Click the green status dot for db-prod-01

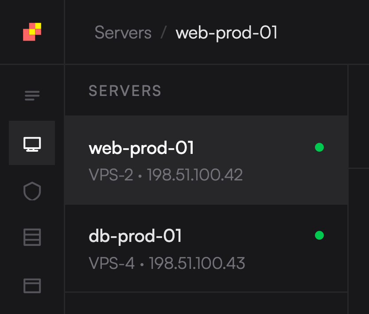(319, 235)
